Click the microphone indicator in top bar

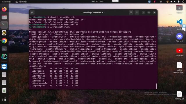click(x=179, y=2)
